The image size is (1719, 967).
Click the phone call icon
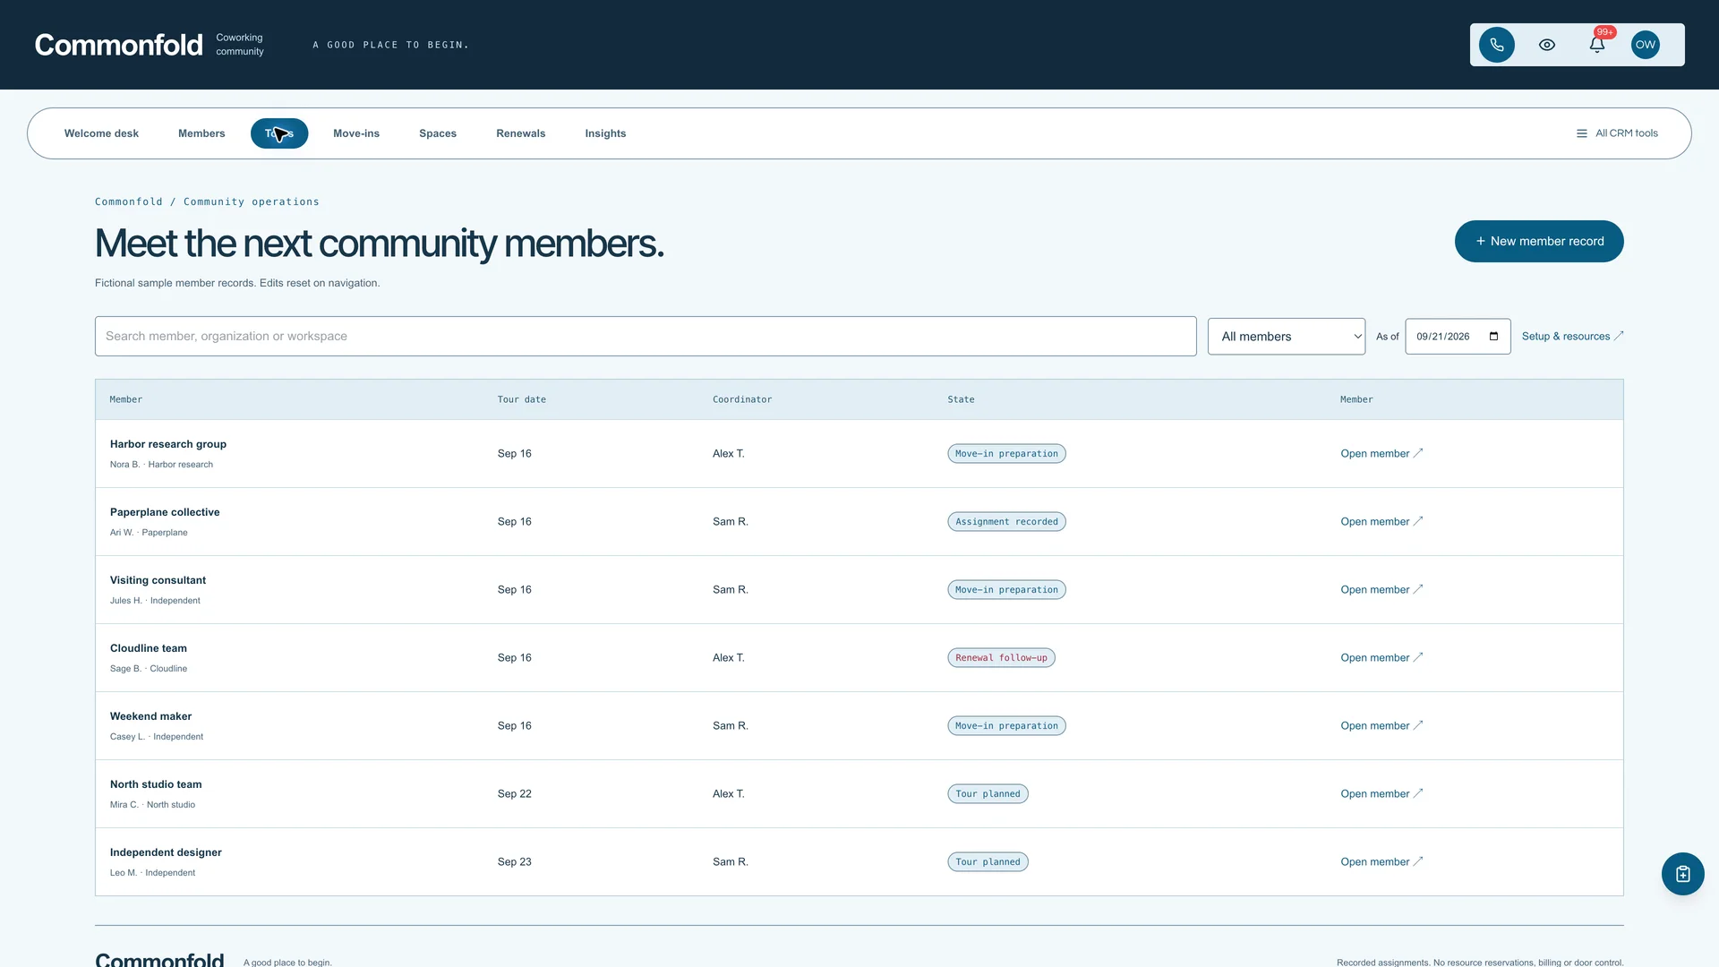pyautogui.click(x=1496, y=45)
